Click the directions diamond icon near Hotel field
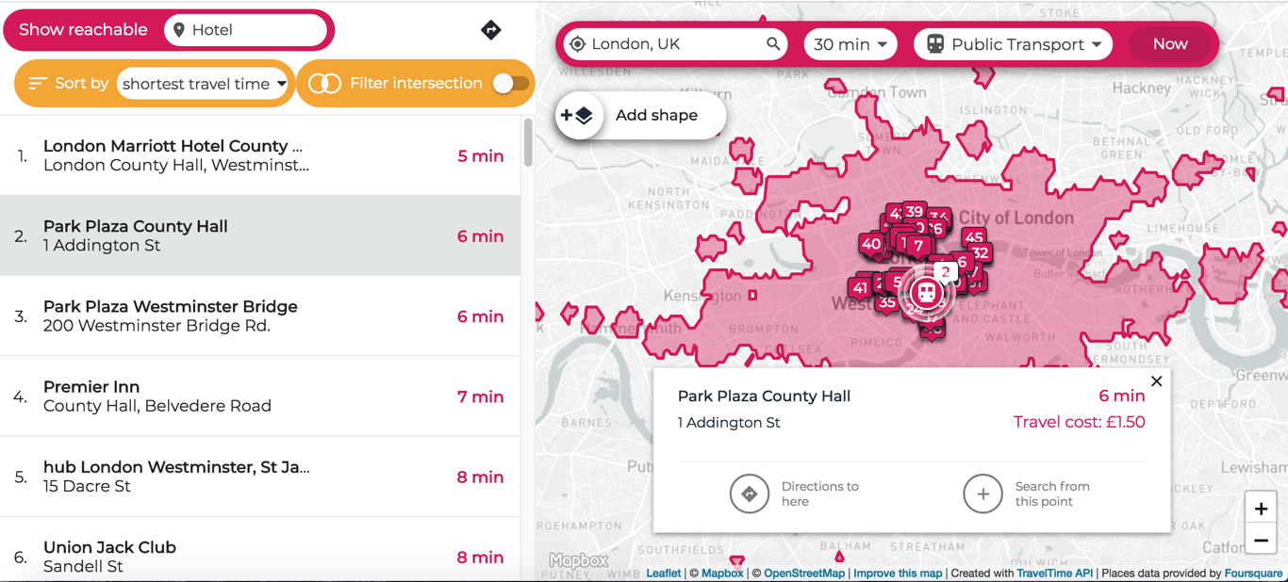This screenshot has height=582, width=1288. pyautogui.click(x=490, y=30)
